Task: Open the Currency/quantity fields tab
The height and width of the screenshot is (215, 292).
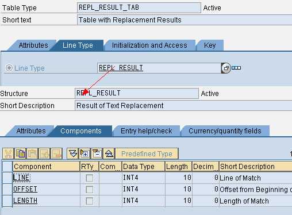Action: [x=225, y=131]
